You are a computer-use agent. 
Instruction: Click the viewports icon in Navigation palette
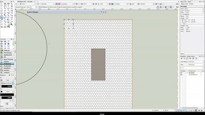tap(190, 58)
